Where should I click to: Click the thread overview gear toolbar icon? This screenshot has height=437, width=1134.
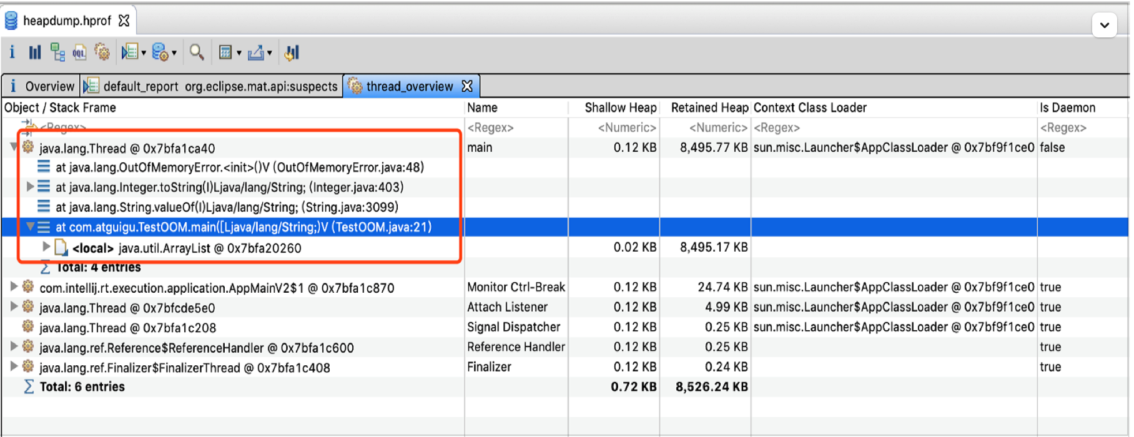point(102,52)
